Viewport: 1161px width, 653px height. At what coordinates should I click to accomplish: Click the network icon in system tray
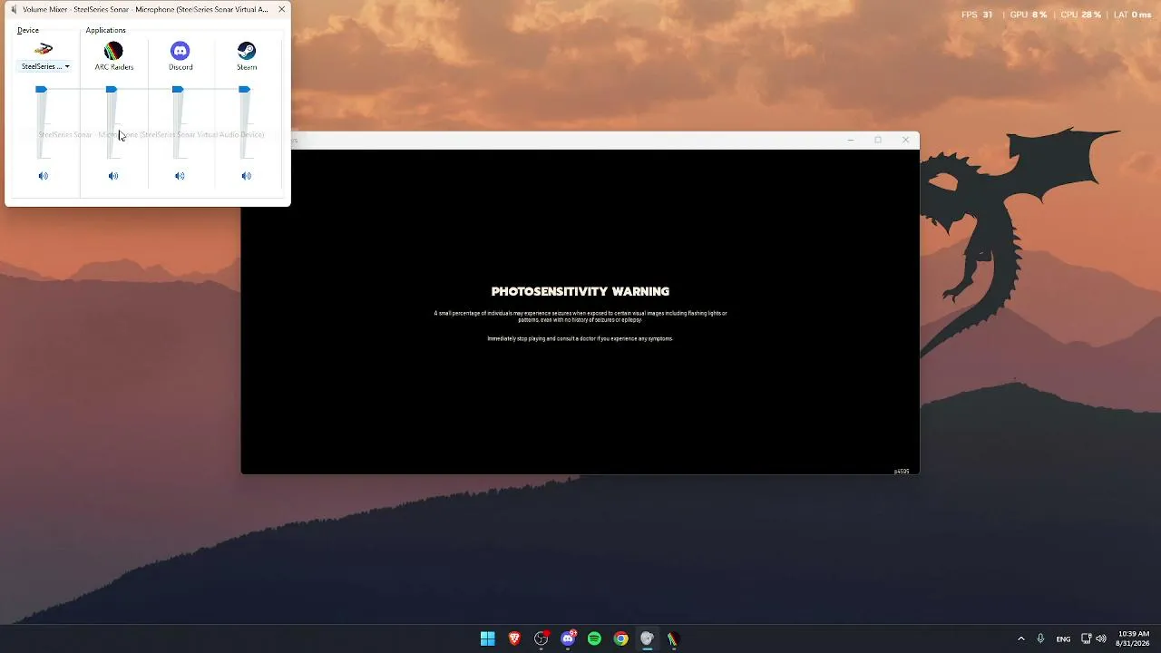click(x=1086, y=638)
